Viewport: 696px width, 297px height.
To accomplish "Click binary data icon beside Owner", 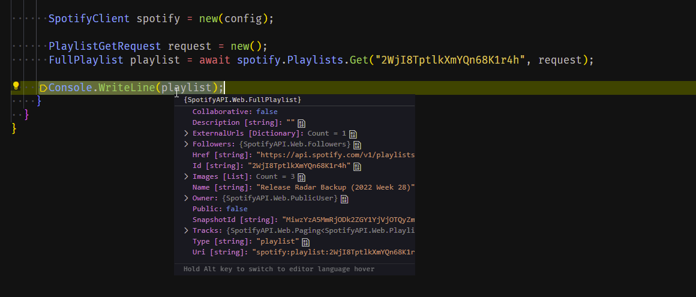I will [x=344, y=199].
